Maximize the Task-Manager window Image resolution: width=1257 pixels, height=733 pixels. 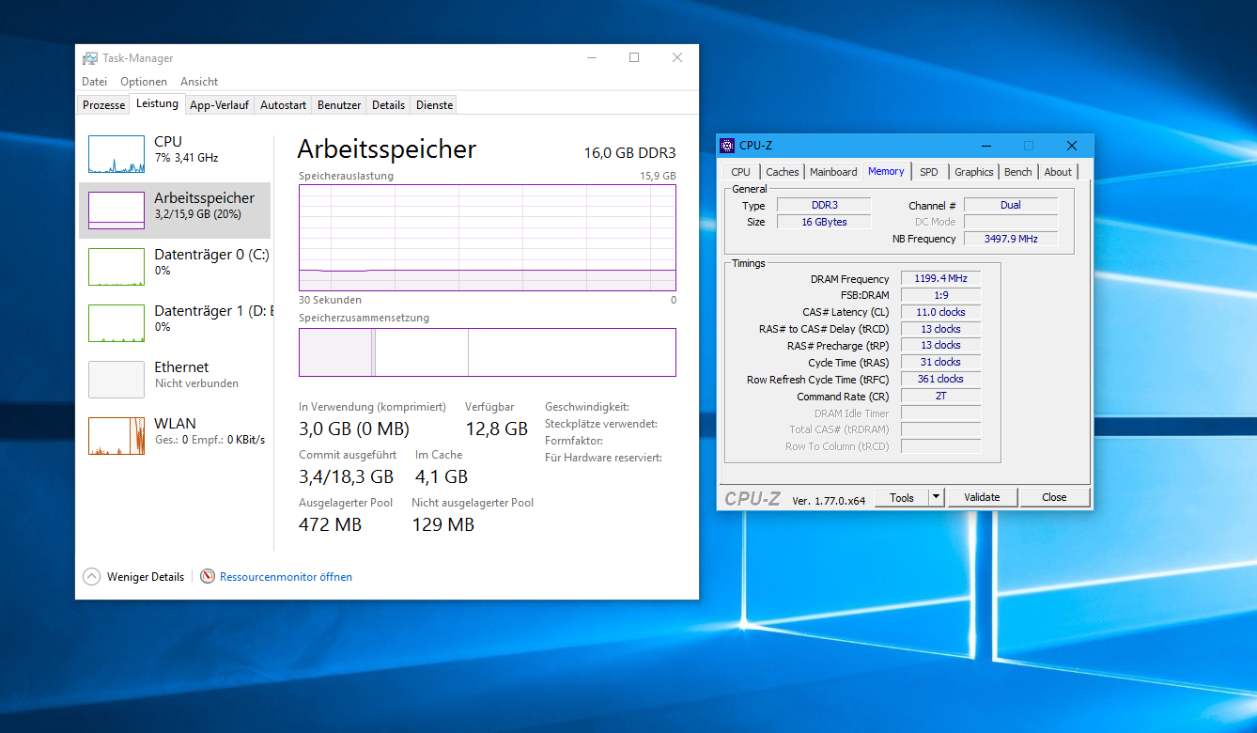pyautogui.click(x=634, y=57)
